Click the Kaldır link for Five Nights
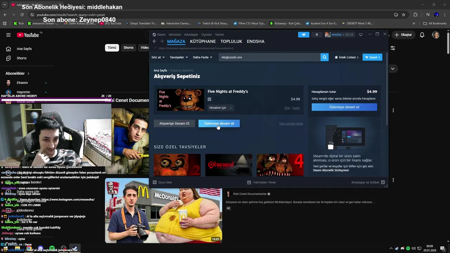Image resolution: width=450 pixels, height=253 pixels. point(296,108)
